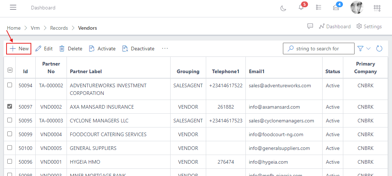Viewport: 392px width, 176px height.
Task: Click the refresh icon beside filter
Action: (379, 49)
